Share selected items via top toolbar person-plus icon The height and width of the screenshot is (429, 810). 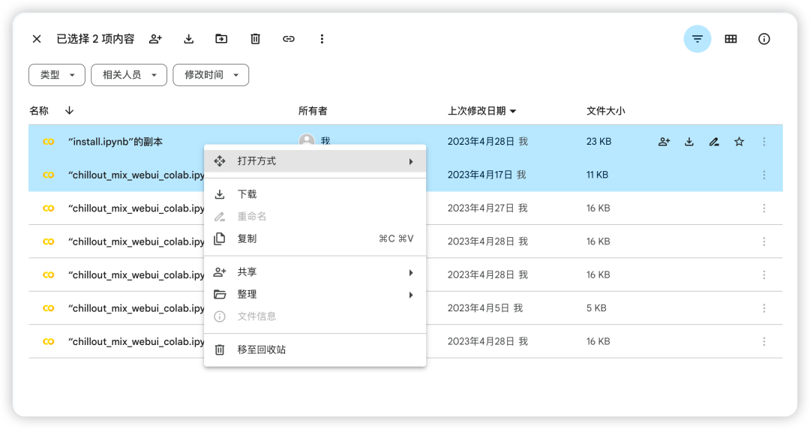[155, 39]
